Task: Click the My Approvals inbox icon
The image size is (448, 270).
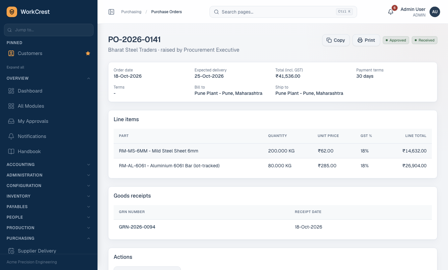Action: pos(11,121)
